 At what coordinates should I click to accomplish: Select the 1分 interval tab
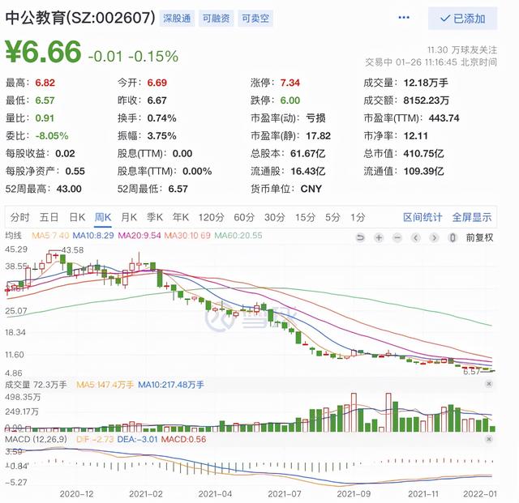(x=358, y=217)
